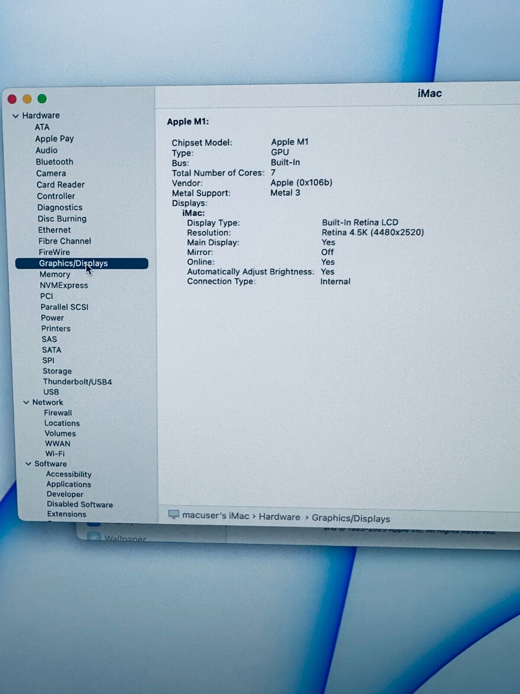This screenshot has height=694, width=520.
Task: Select SPI in the sidebar
Action: point(48,360)
